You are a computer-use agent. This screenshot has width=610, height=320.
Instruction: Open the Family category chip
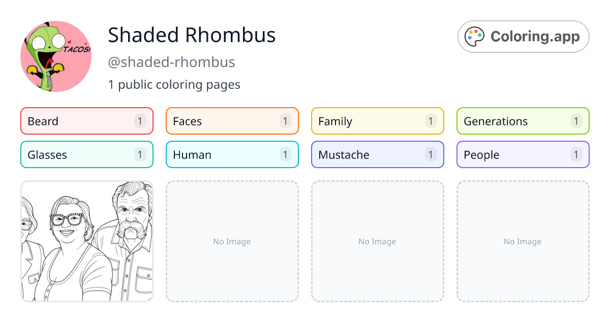(x=377, y=121)
